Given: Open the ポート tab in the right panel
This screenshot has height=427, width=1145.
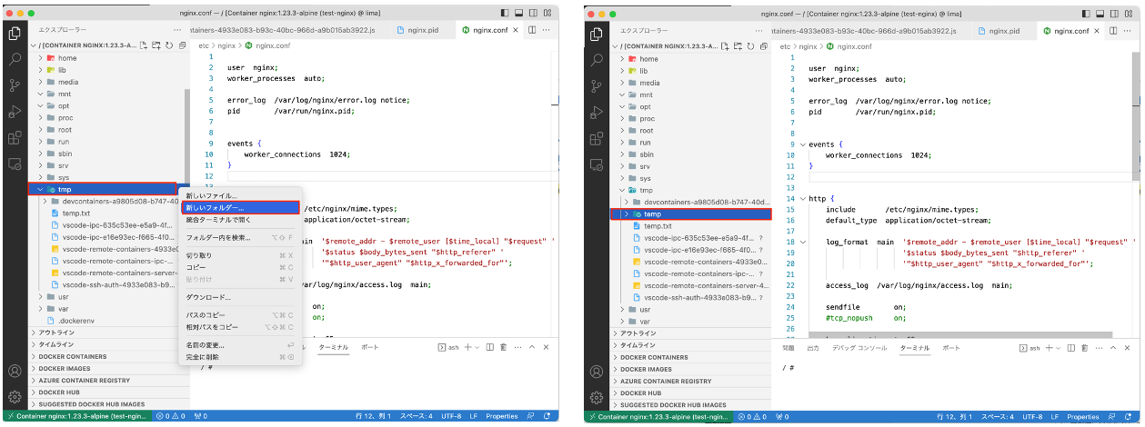Looking at the screenshot, I should coord(951,348).
